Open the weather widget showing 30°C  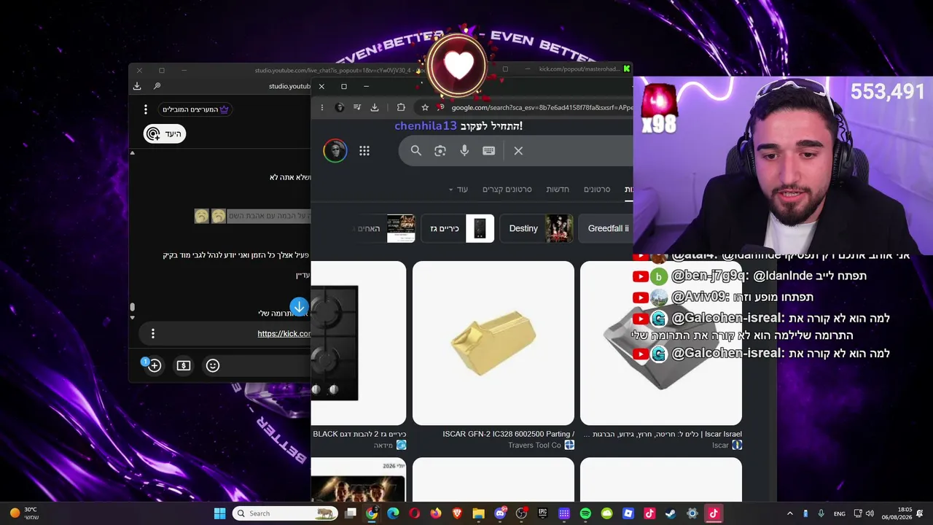coord(23,513)
